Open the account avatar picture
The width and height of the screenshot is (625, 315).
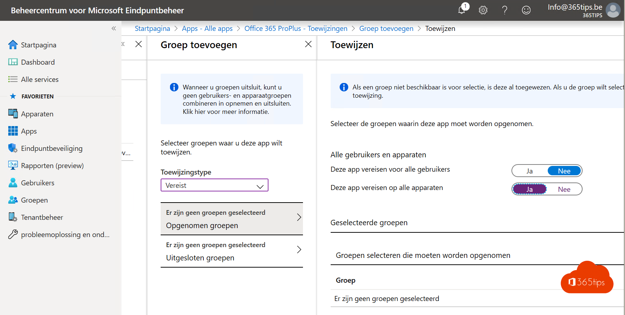(x=613, y=10)
